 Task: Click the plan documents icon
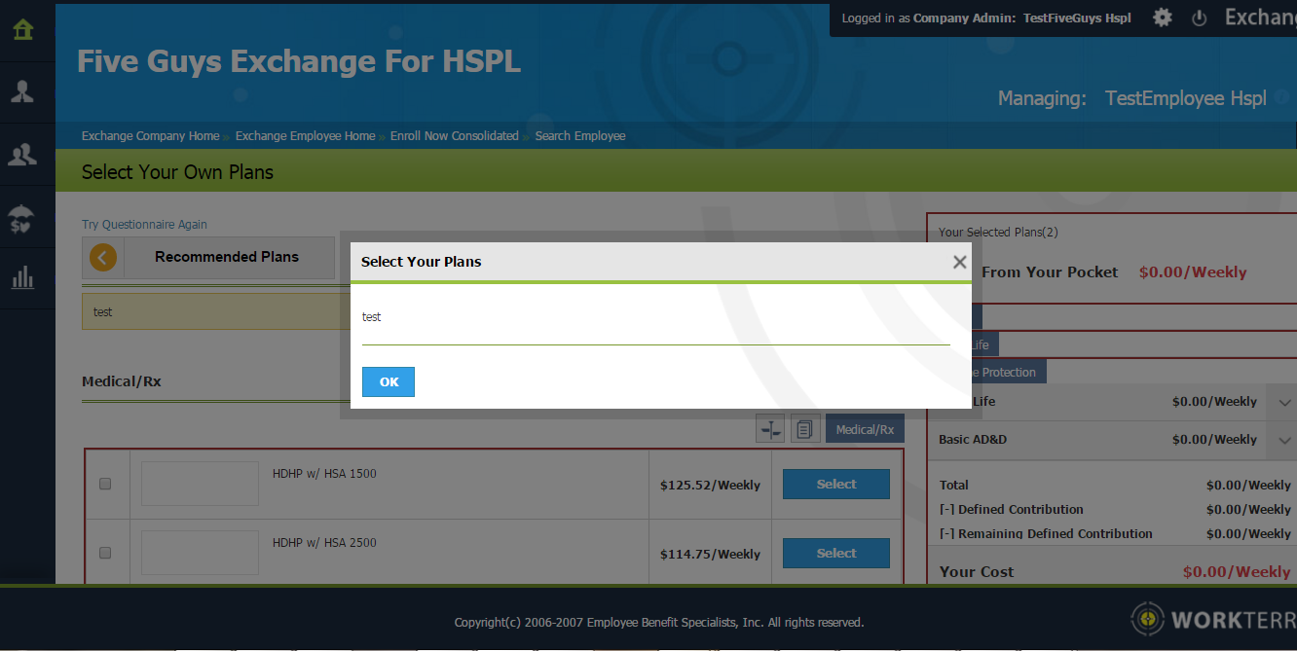(805, 429)
